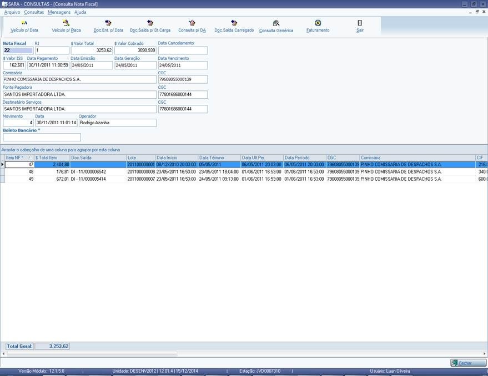488x376 pixels.
Task: Sort by Data Ult.Per. column header
Action: coord(262,157)
